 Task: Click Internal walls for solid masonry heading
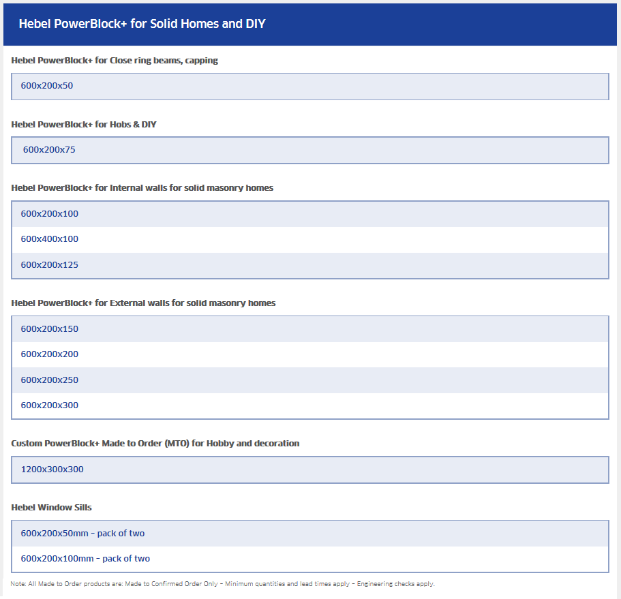(142, 187)
